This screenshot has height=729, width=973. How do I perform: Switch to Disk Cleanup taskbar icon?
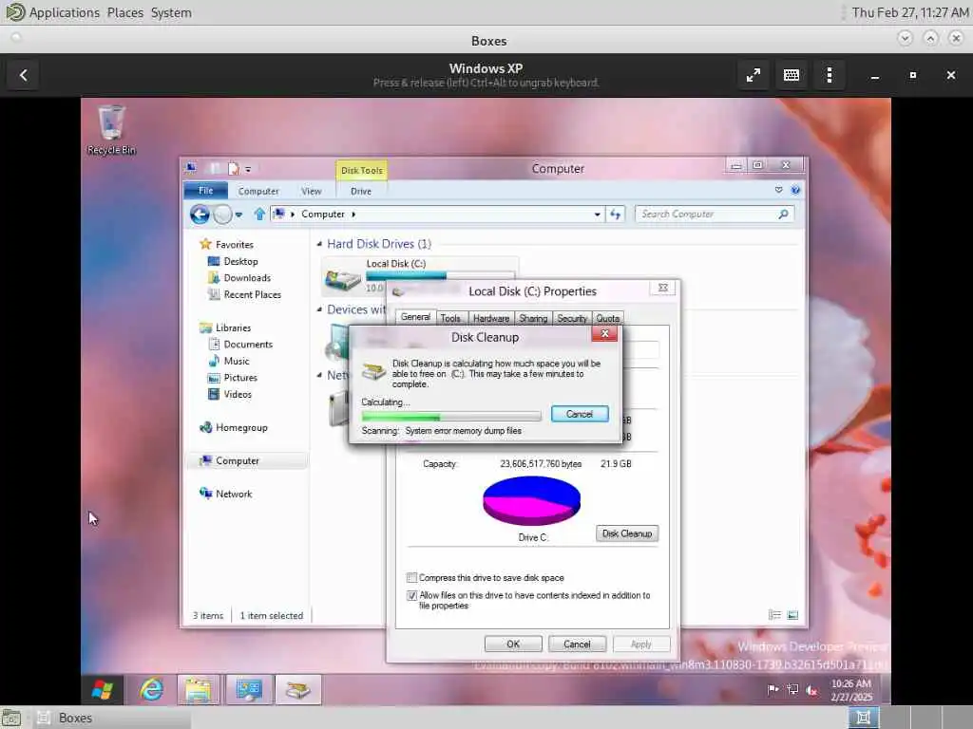click(x=297, y=690)
